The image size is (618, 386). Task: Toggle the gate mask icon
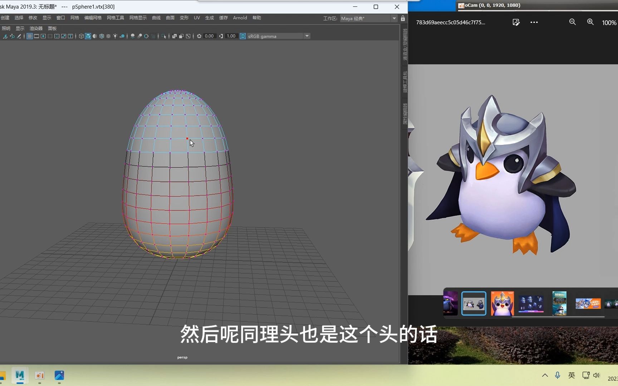[x=50, y=36]
